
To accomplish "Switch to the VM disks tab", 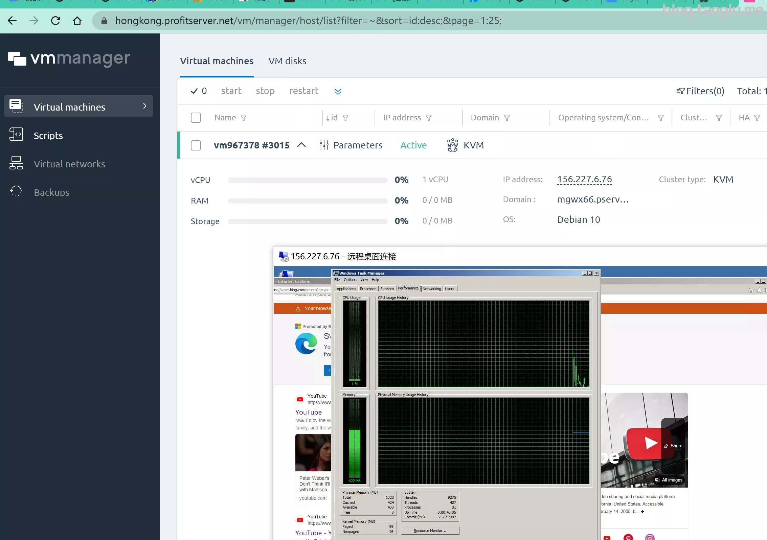I will point(287,61).
